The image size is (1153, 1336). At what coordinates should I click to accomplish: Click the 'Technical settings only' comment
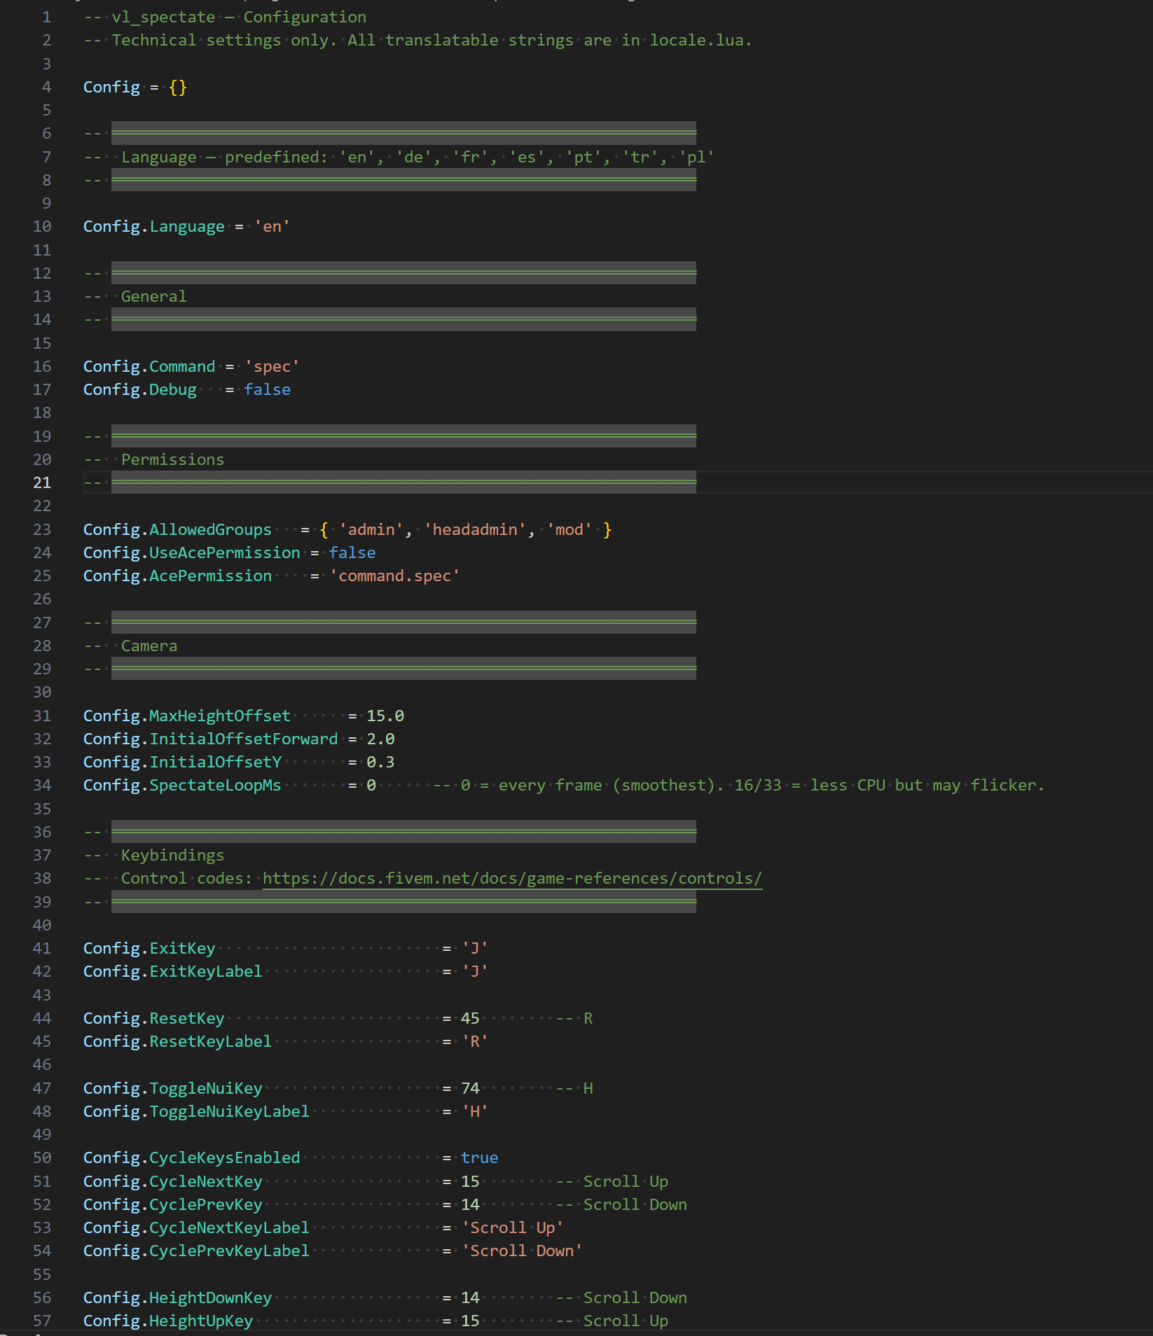tap(417, 40)
